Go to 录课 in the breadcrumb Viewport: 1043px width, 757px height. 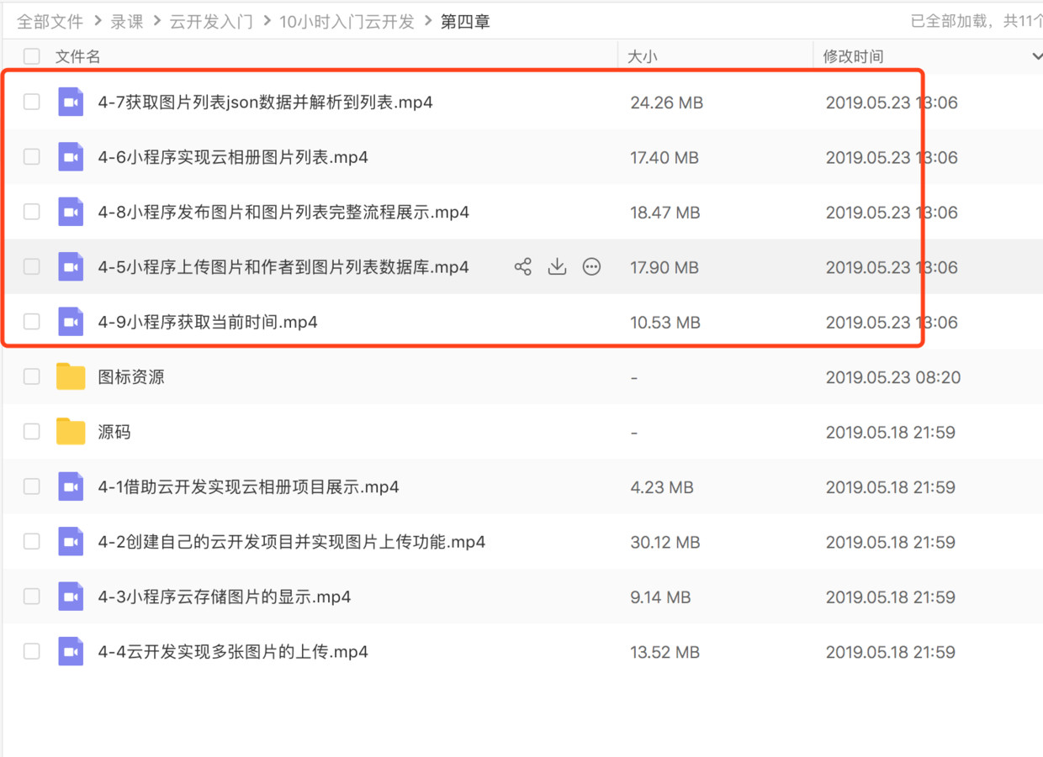pyautogui.click(x=127, y=22)
